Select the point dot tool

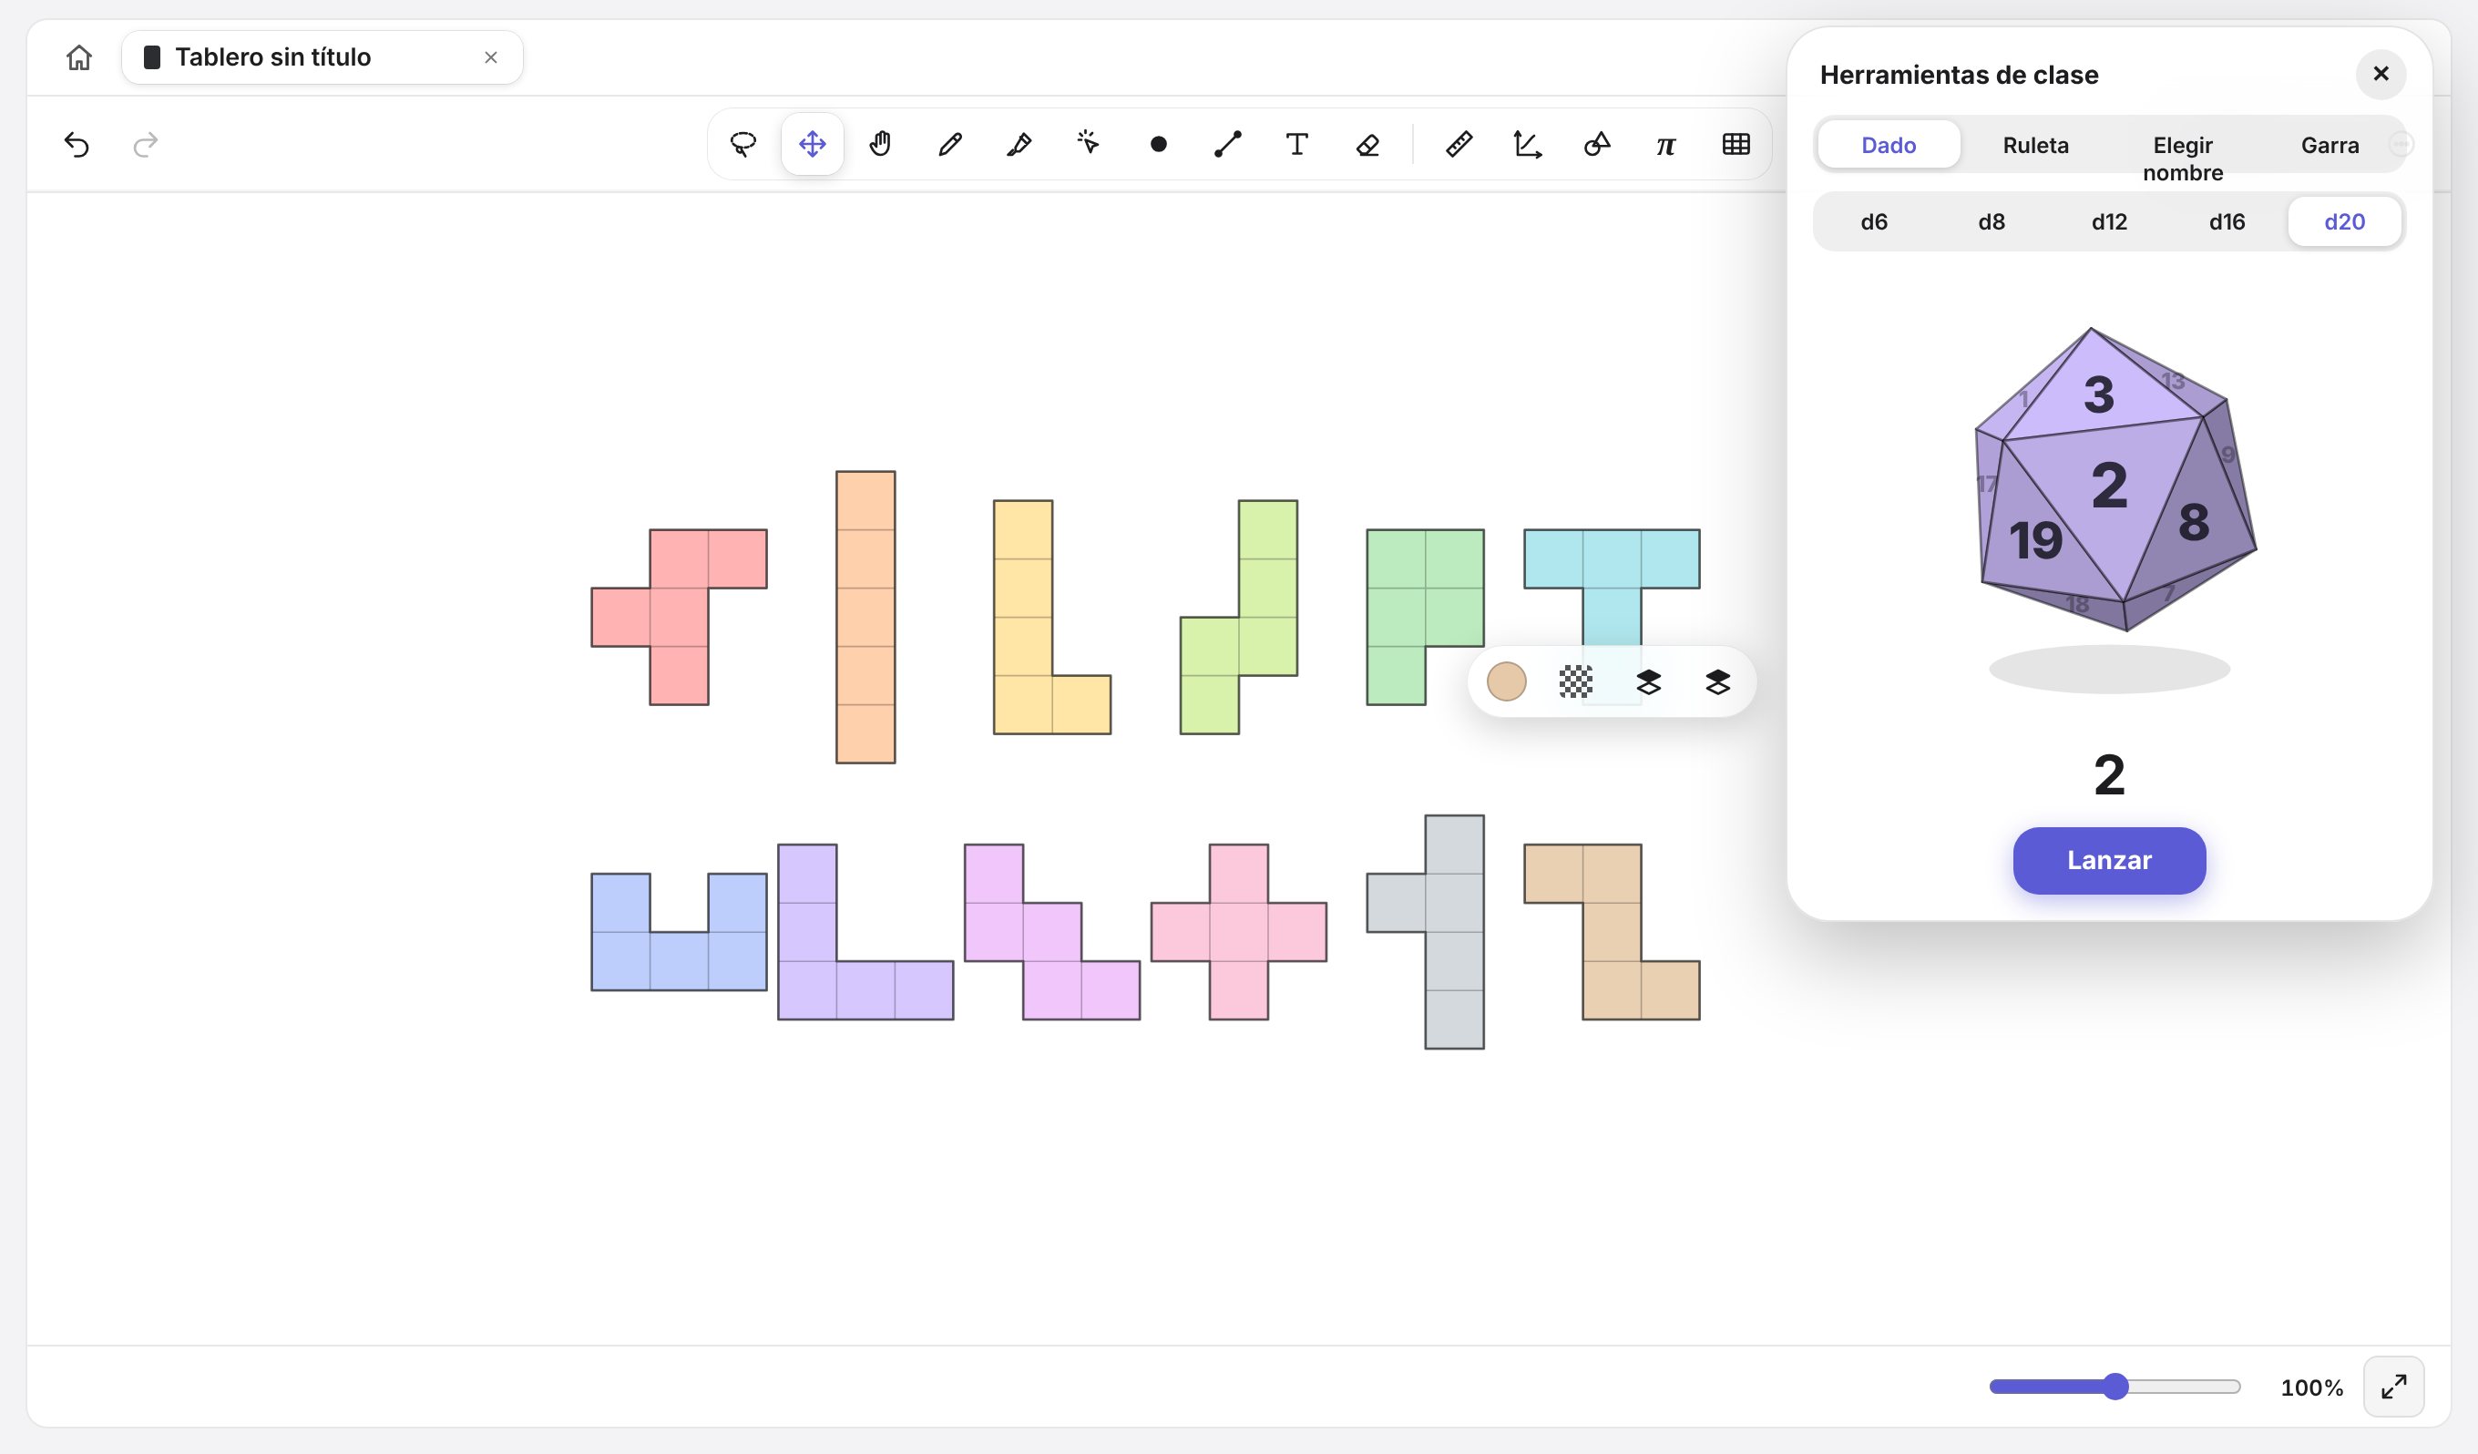click(1158, 145)
